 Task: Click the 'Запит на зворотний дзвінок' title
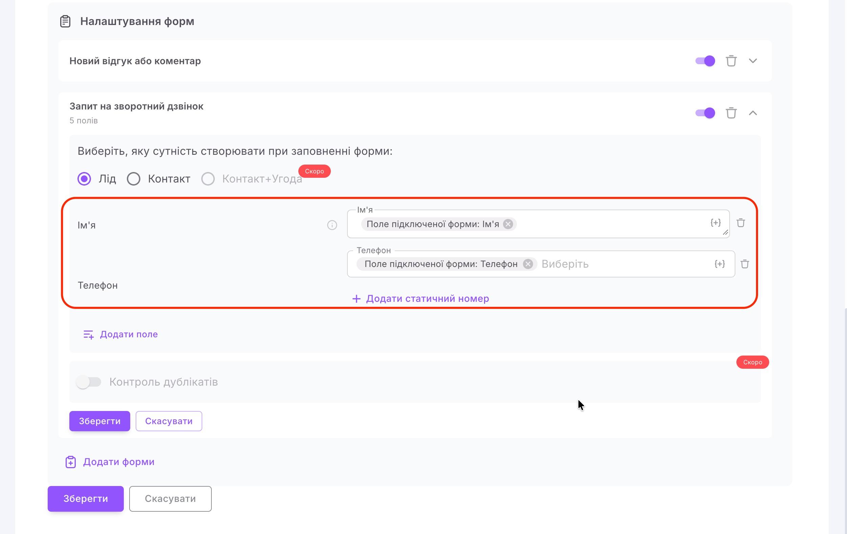[x=136, y=106]
